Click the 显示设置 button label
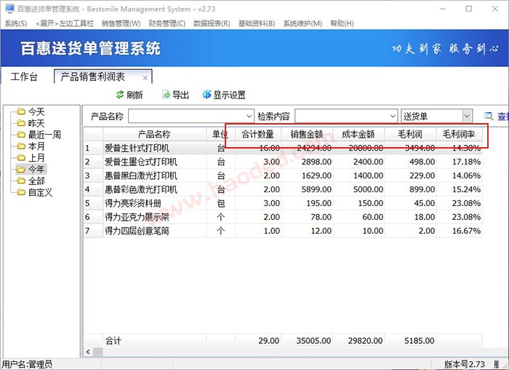Viewport: 509px width, 370px height. (x=229, y=95)
